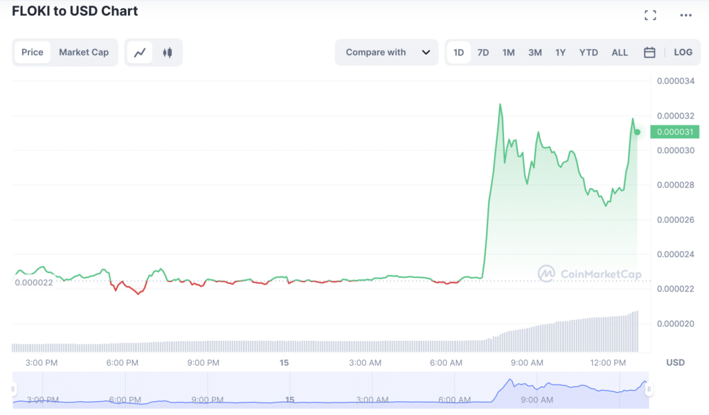Choose the 1M time range

coord(508,53)
